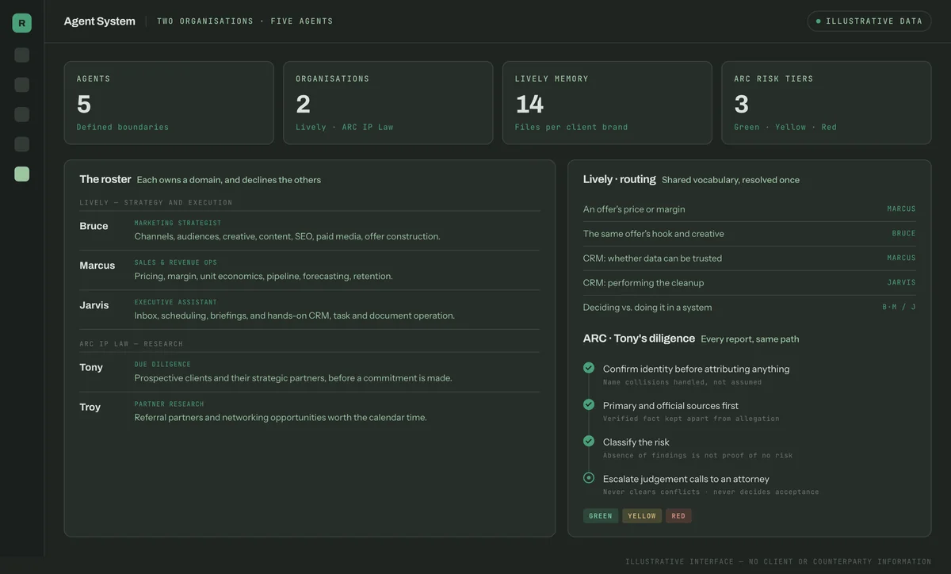The width and height of the screenshot is (951, 574).
Task: Click the 'Executive Assistant' role label
Action: tap(176, 302)
